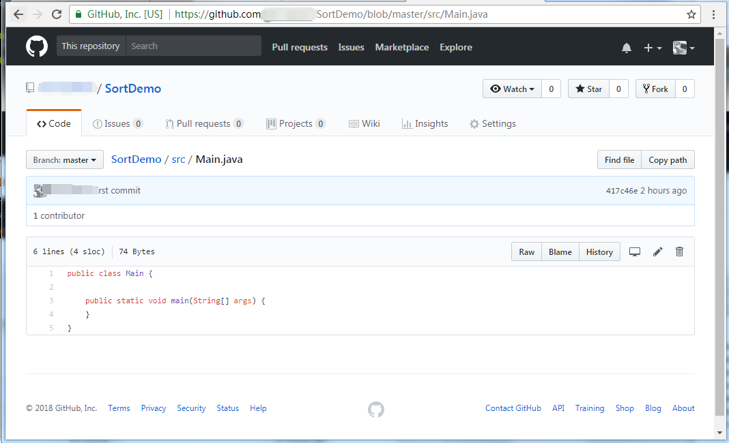Switch to the Issues repository tab

point(117,123)
